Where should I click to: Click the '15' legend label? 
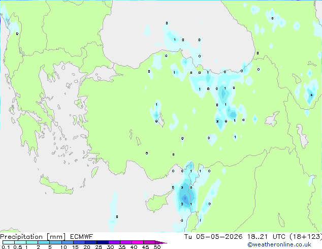pyautogui.click(x=75, y=247)
